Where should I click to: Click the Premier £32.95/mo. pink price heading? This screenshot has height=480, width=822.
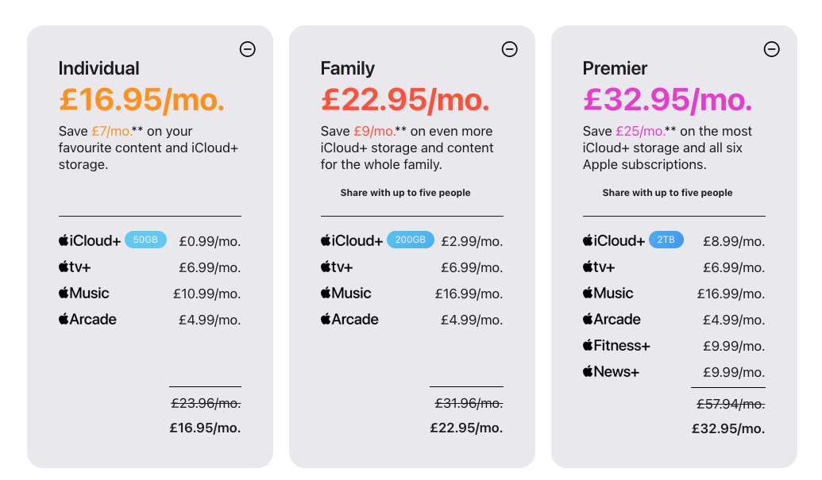[668, 99]
